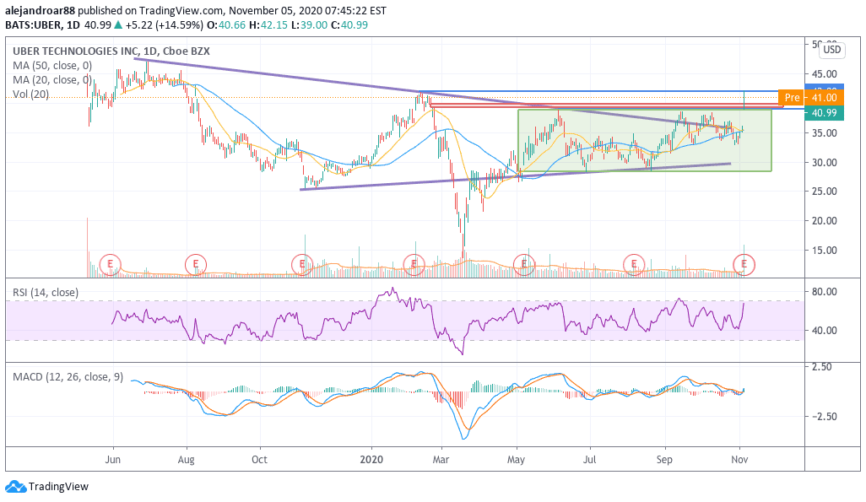866x502 pixels.
Task: Click the 30.00 price axis label
Action: pyautogui.click(x=824, y=162)
